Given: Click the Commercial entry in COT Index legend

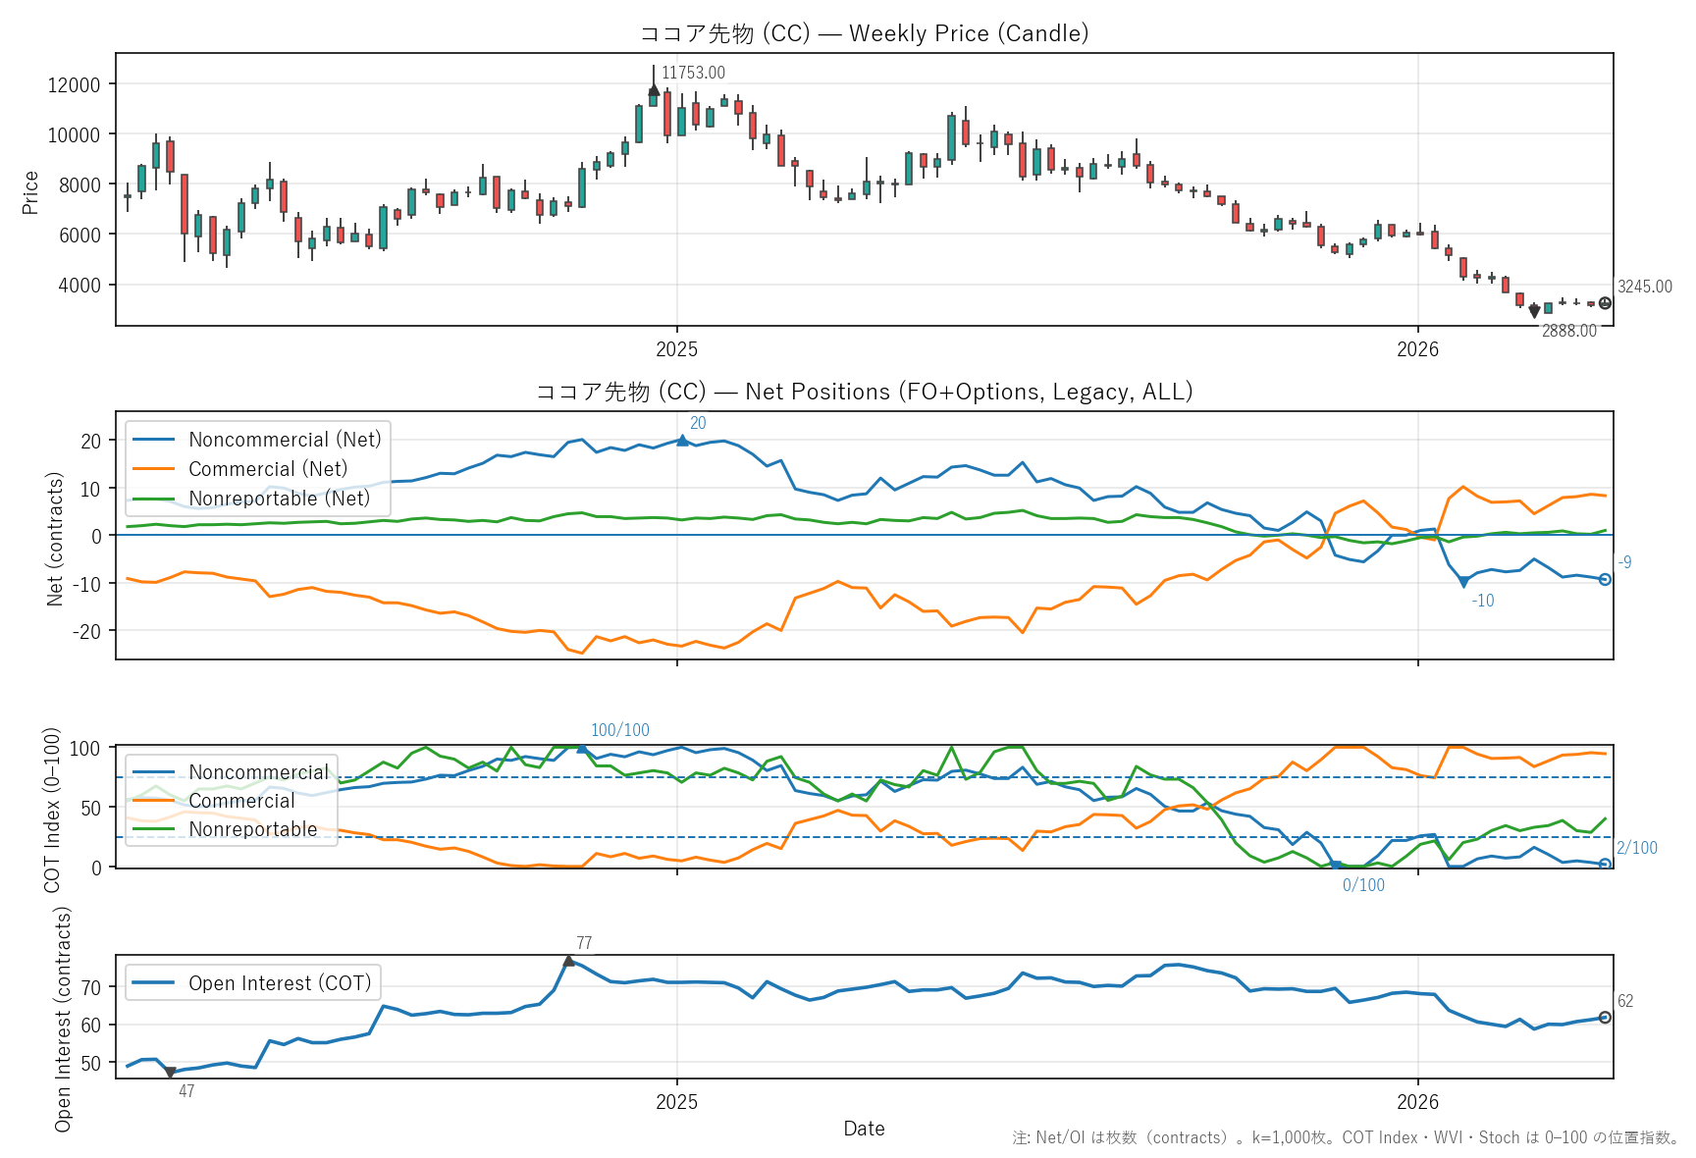Looking at the screenshot, I should [241, 801].
